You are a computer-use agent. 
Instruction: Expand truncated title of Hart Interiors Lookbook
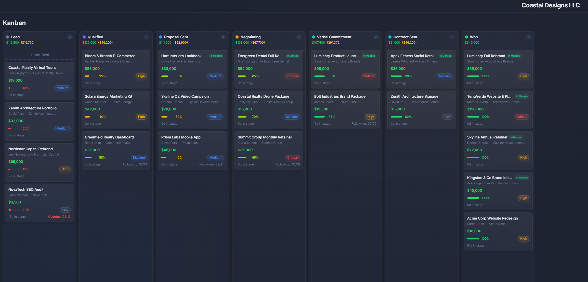click(183, 56)
